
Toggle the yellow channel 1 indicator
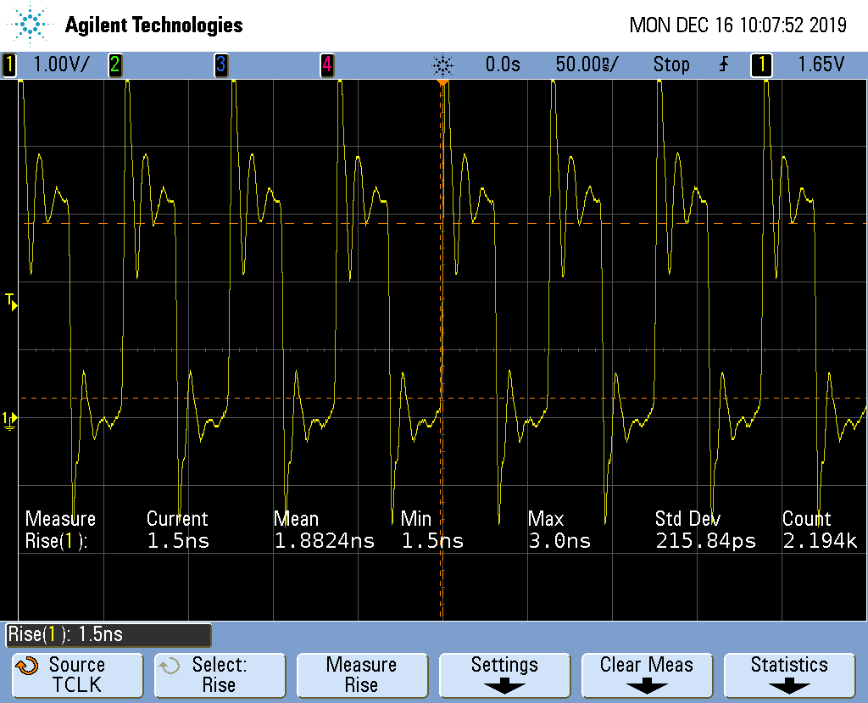9,64
